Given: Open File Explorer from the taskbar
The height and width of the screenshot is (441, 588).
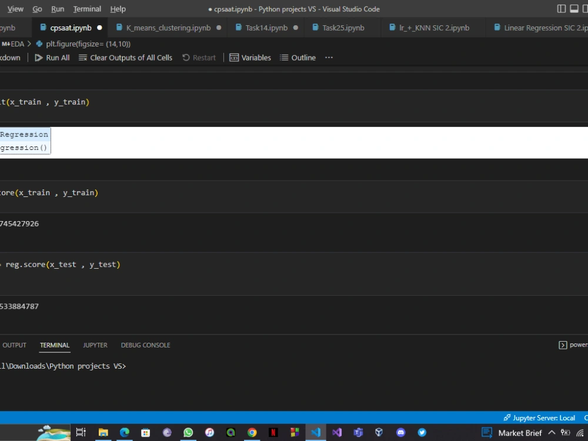Looking at the screenshot, I should [103, 432].
